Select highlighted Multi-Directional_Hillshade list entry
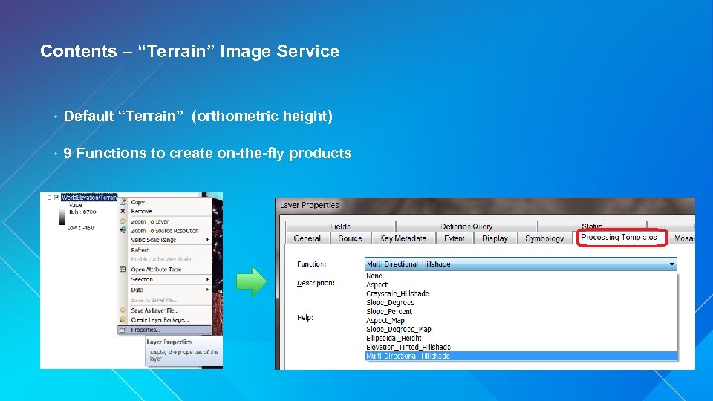Screen dimensions: 713x401 pos(521,356)
